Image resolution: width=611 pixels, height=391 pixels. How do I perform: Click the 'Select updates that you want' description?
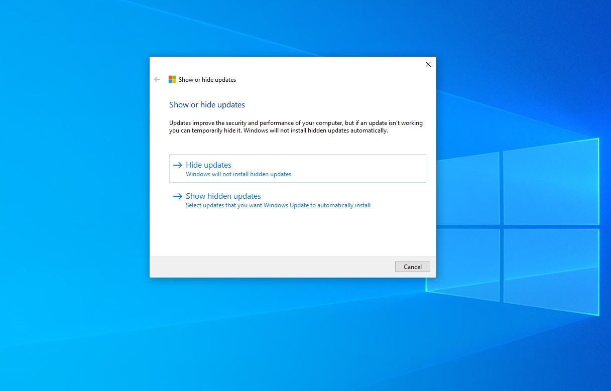pyautogui.click(x=278, y=205)
